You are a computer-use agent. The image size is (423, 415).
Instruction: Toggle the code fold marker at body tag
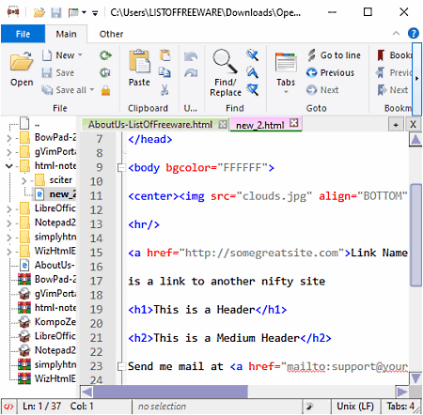[x=120, y=168]
